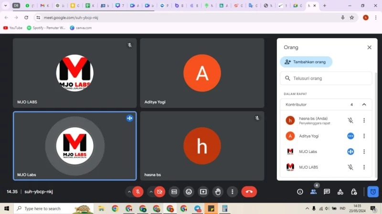The height and width of the screenshot is (214, 382).
Task: Close the Orang side panel
Action: [369, 47]
